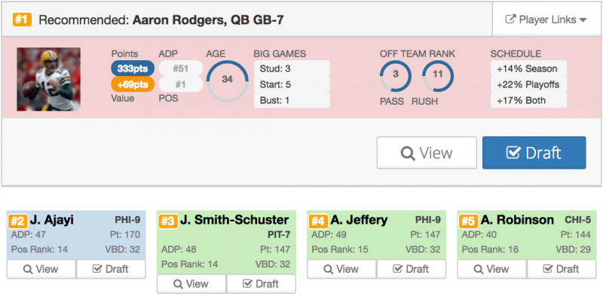Screen dimensions: 603x296
Task: Draft A. Jeffery
Action: tap(411, 269)
